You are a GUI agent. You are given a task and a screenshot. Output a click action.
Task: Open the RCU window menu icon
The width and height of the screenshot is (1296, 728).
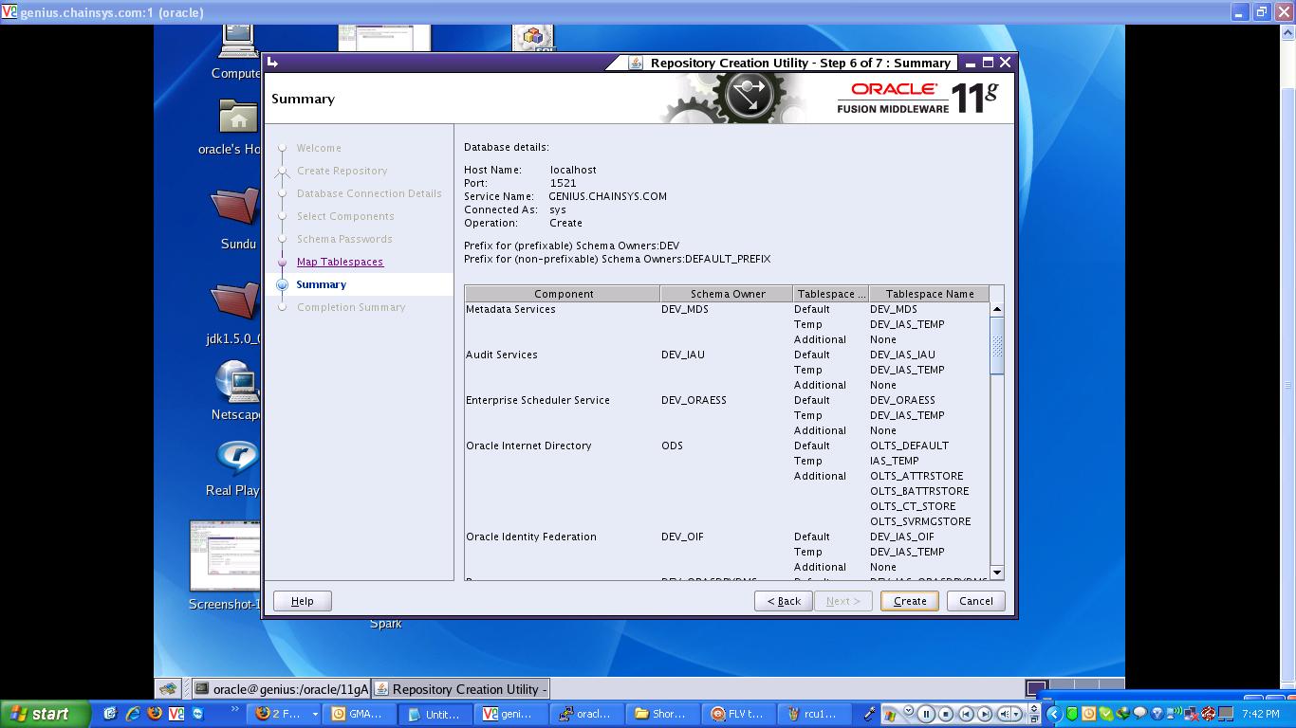[x=273, y=63]
